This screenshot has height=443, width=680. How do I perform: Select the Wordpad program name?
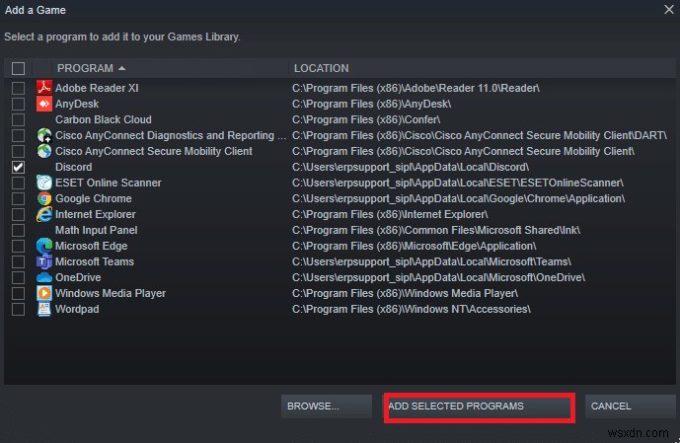(77, 309)
